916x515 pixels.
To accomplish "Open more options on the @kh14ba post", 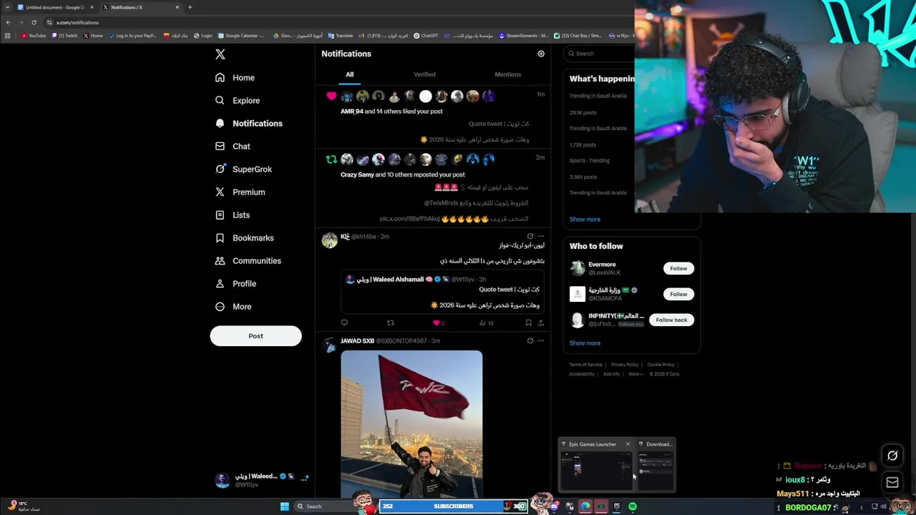I will point(541,236).
